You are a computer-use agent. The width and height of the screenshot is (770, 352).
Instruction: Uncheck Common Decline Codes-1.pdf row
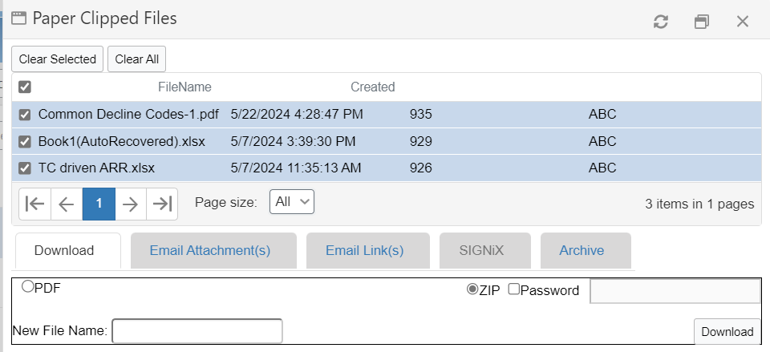click(25, 115)
